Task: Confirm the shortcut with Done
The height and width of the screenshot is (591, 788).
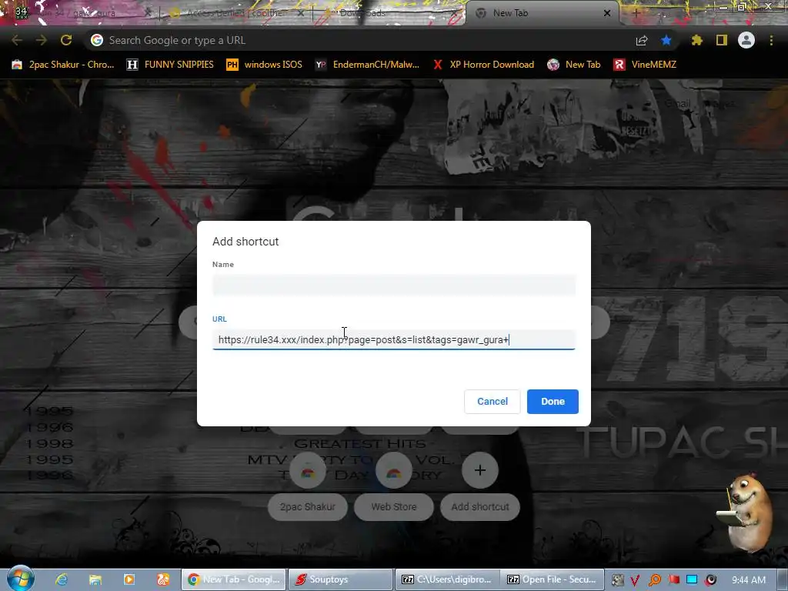Action: click(553, 402)
